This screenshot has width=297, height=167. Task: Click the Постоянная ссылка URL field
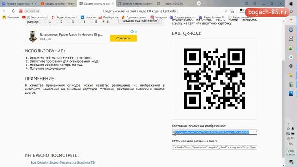tap(214, 132)
